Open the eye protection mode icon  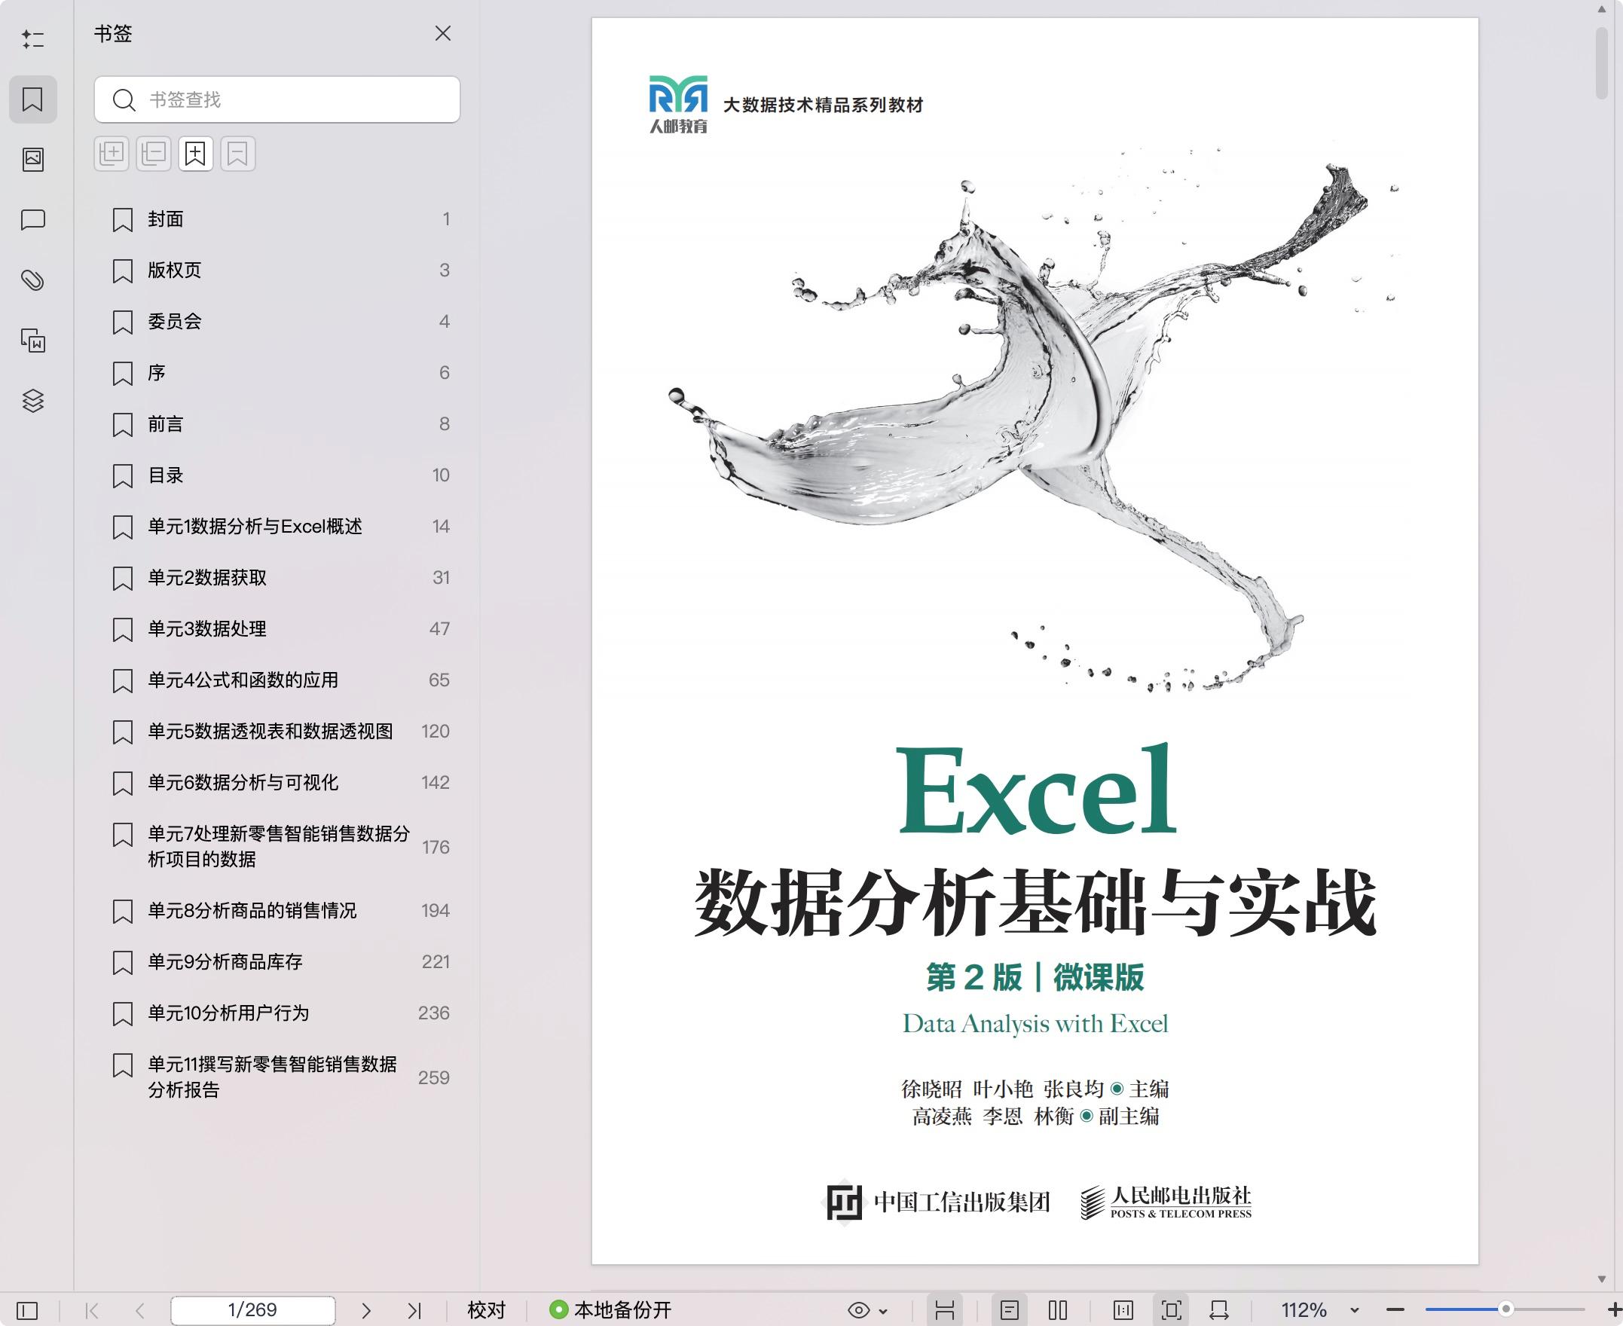[859, 1311]
